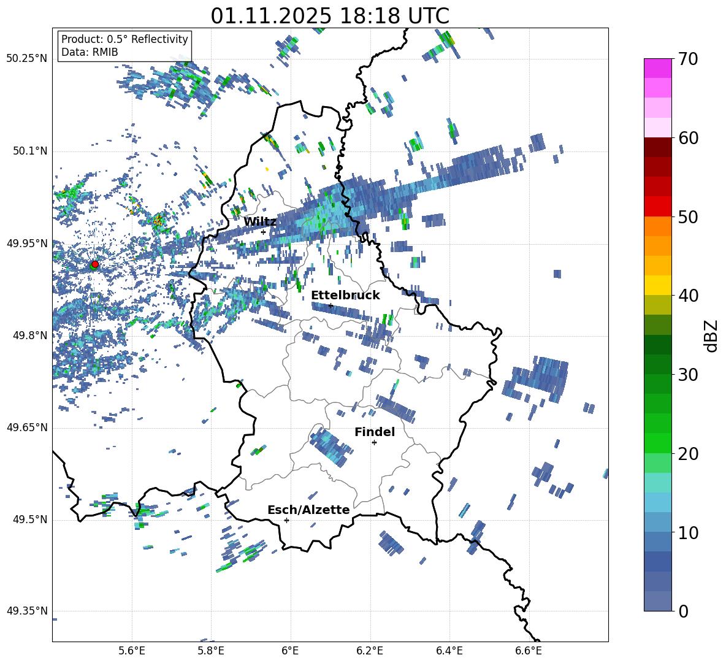Click the Esch/Alzette city label
Screen dimensions: 726x663
(x=308, y=510)
